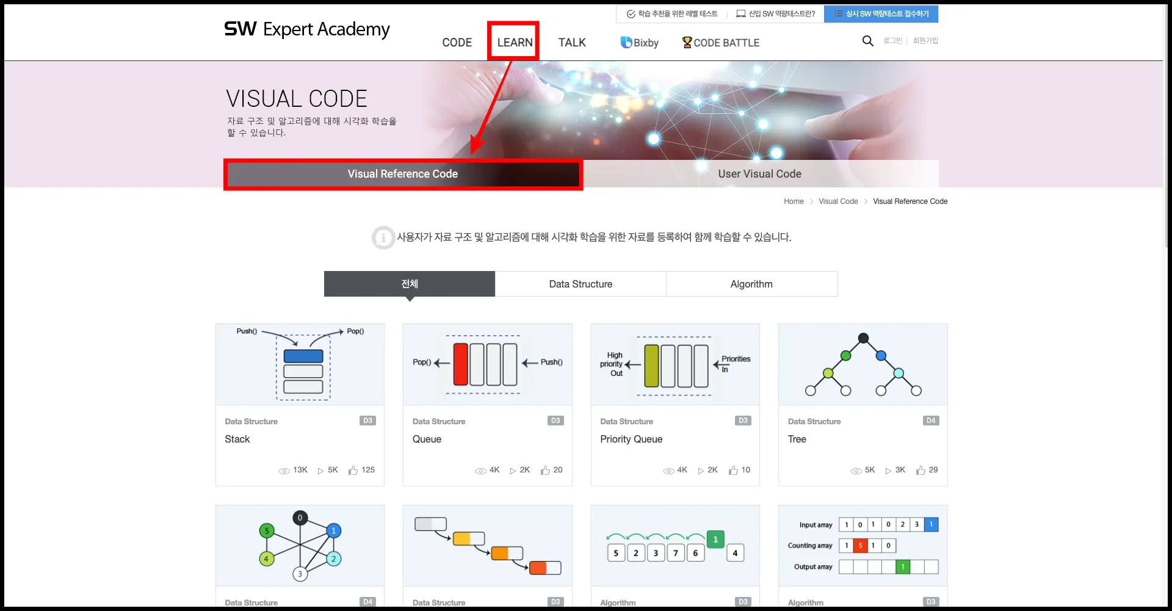The image size is (1172, 611).
Task: Filter by the Data Structure tab
Action: click(x=581, y=284)
